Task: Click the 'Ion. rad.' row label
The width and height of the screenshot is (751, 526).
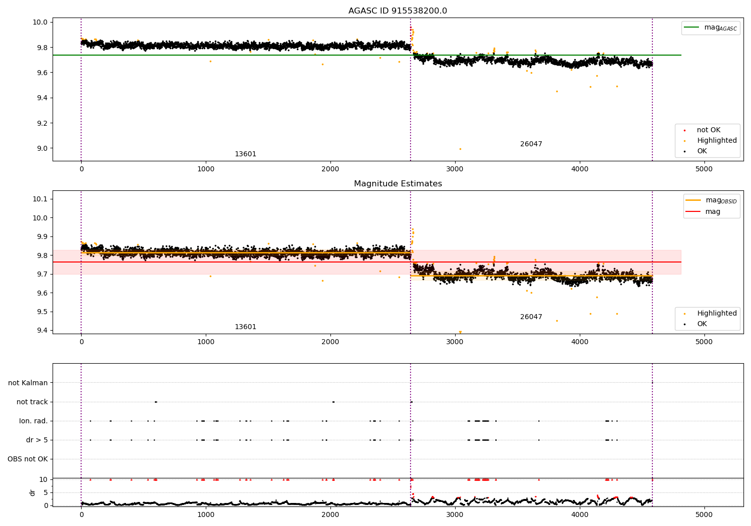Action: tap(34, 421)
